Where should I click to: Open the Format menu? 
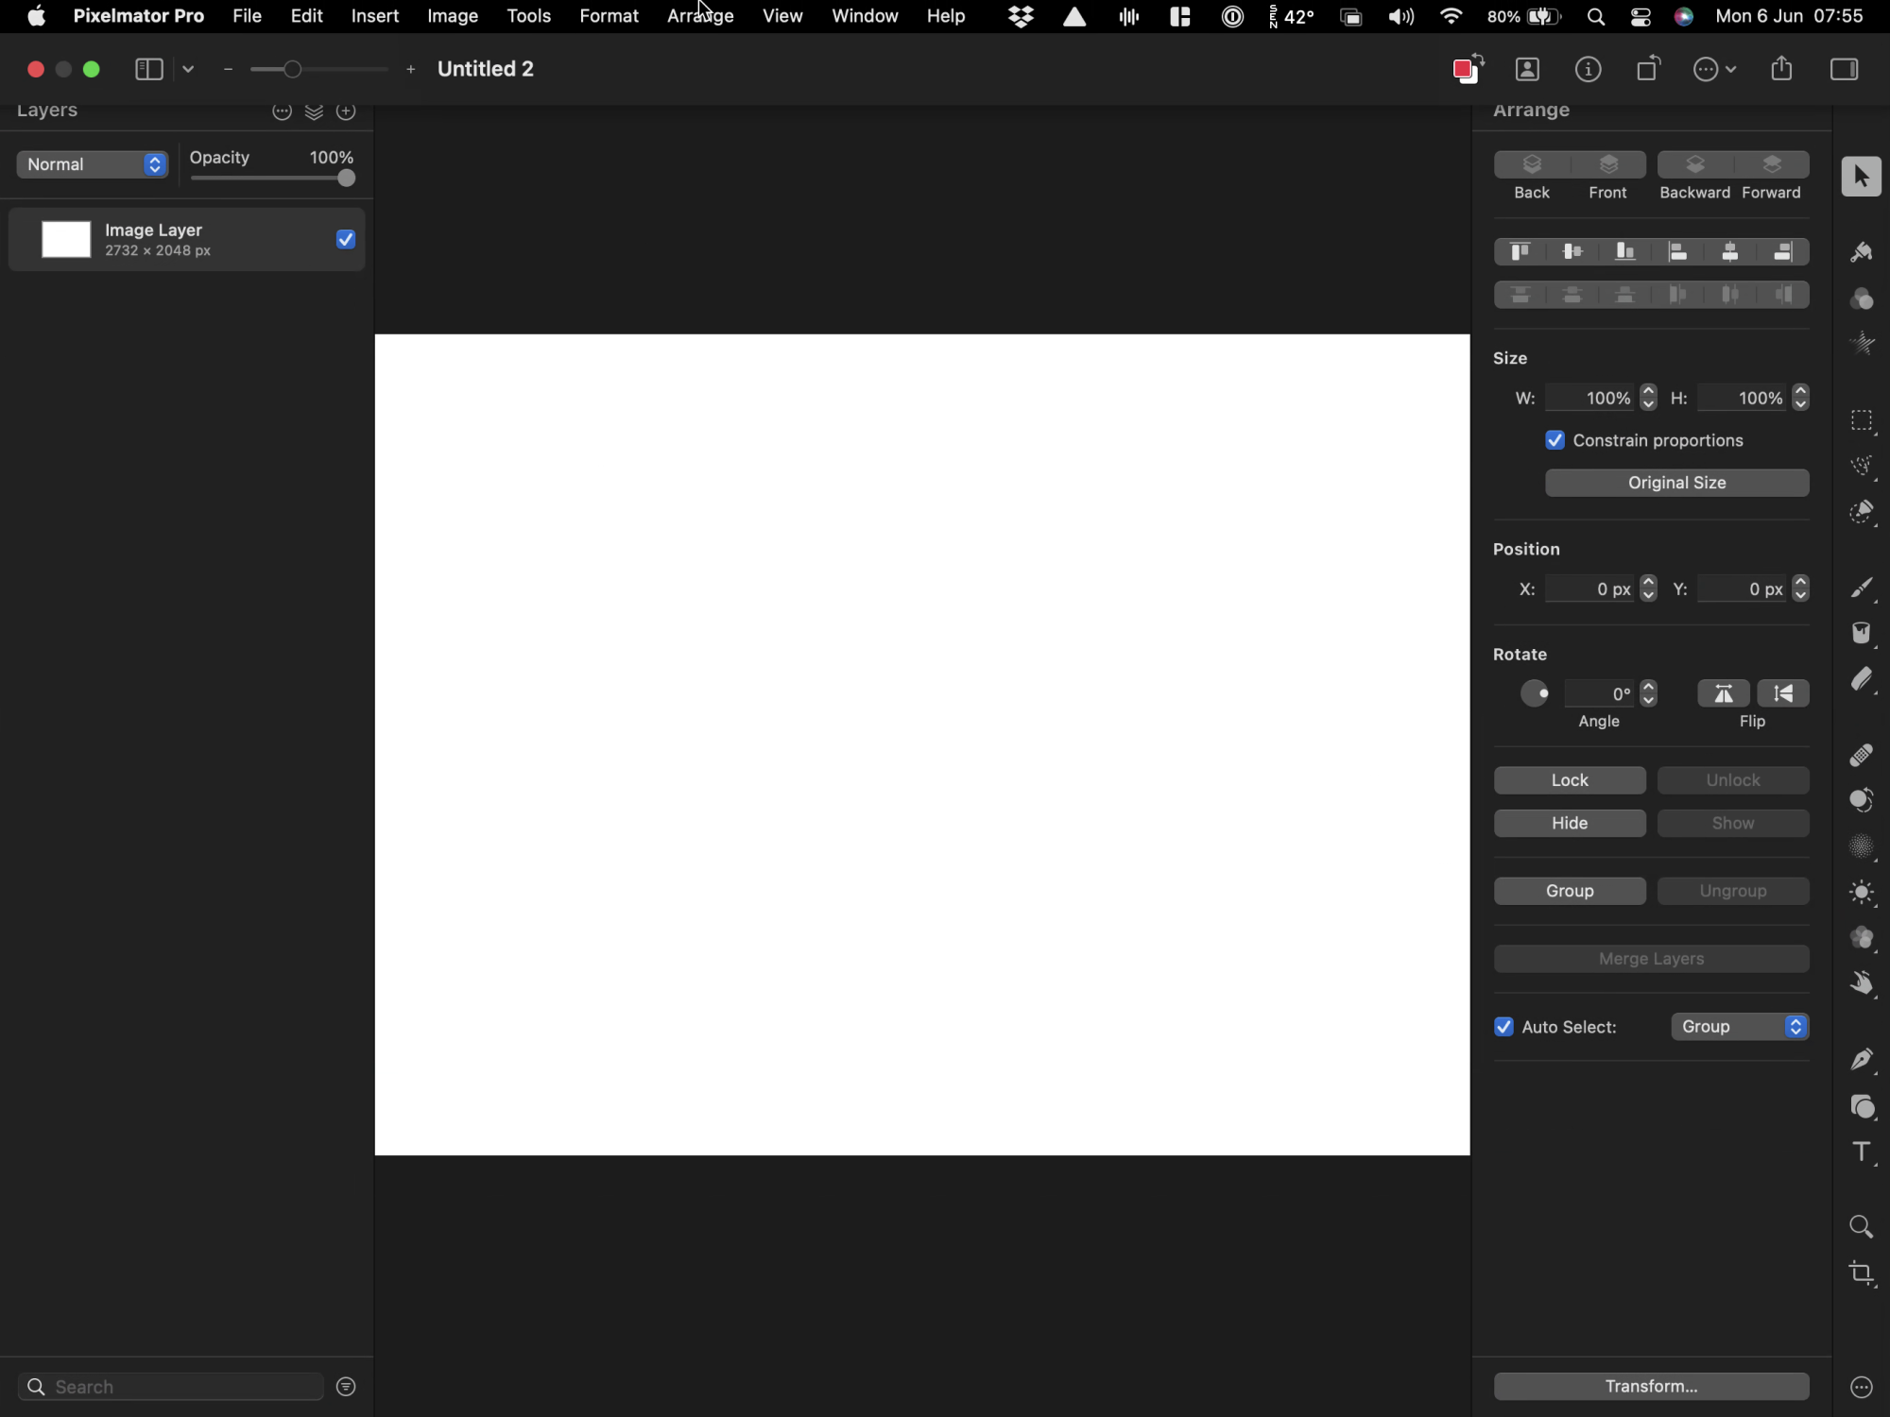coord(609,16)
